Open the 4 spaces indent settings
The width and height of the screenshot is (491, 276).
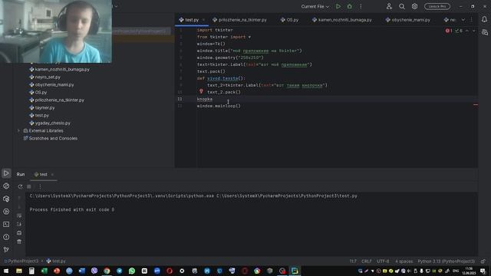[x=404, y=261]
